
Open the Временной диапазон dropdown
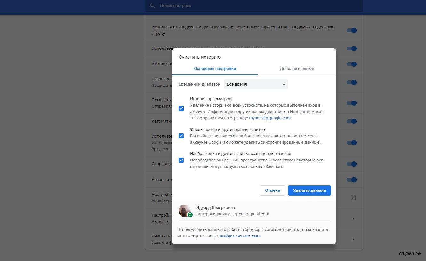coord(256,84)
